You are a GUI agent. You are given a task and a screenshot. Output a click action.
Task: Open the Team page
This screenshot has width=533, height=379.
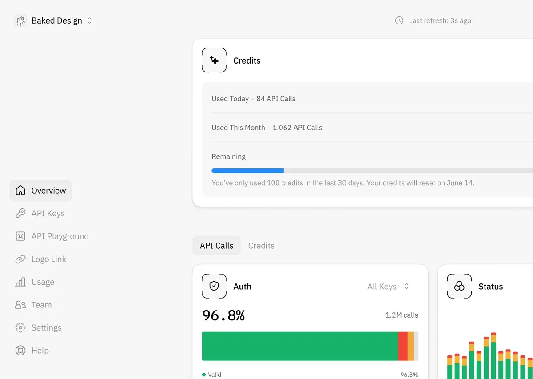coord(34,305)
